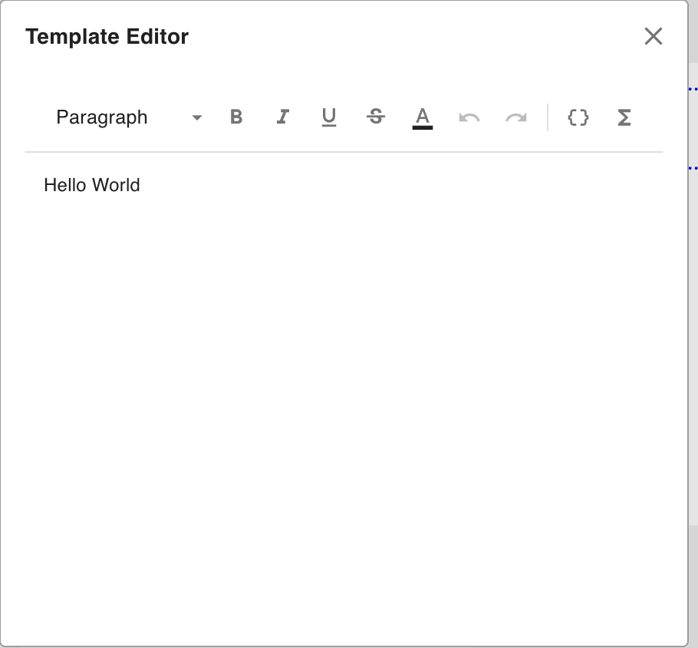Open the text color A tool

coord(423,116)
